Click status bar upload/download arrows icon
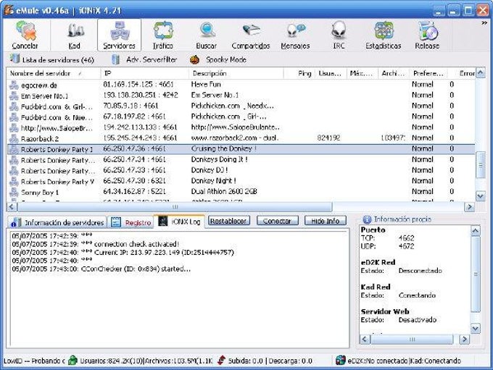Image resolution: width=493 pixels, height=370 pixels. [x=221, y=361]
